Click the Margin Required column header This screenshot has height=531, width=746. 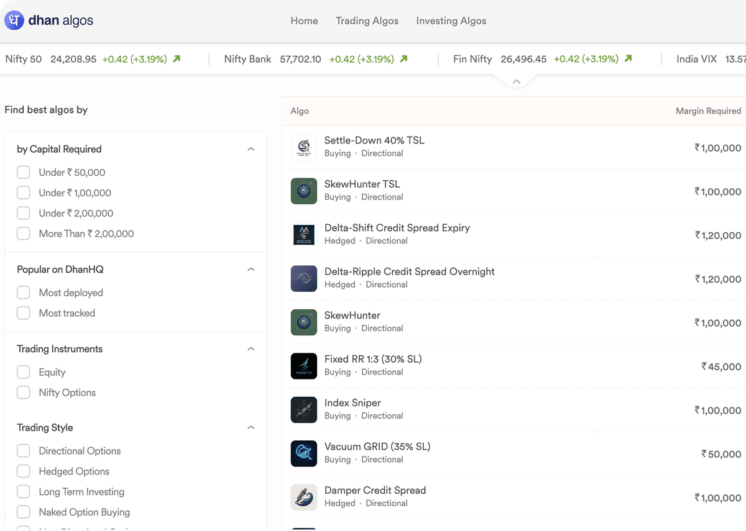point(709,111)
